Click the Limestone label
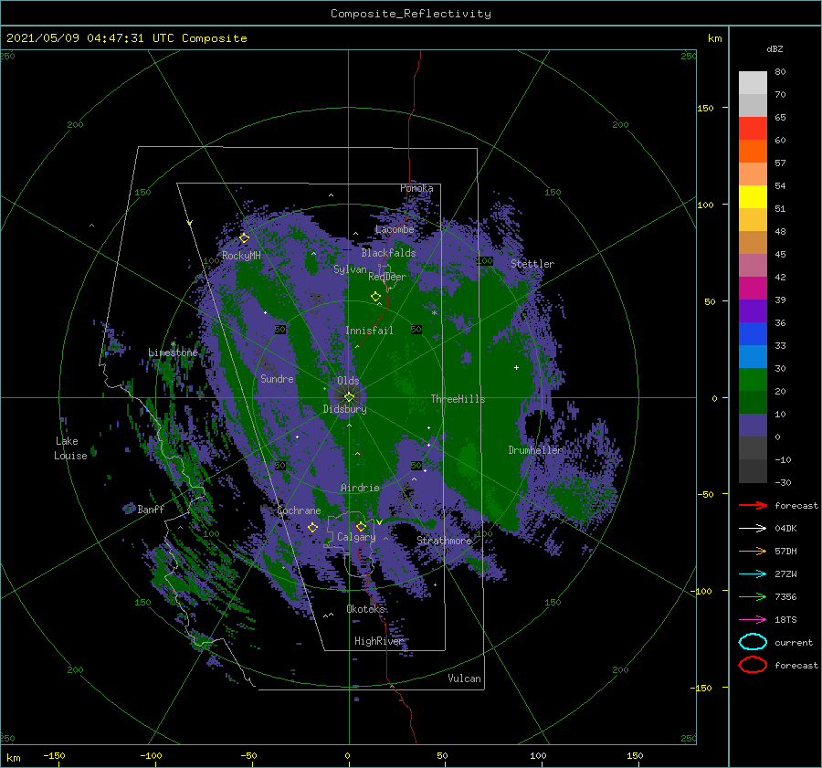 coord(173,352)
